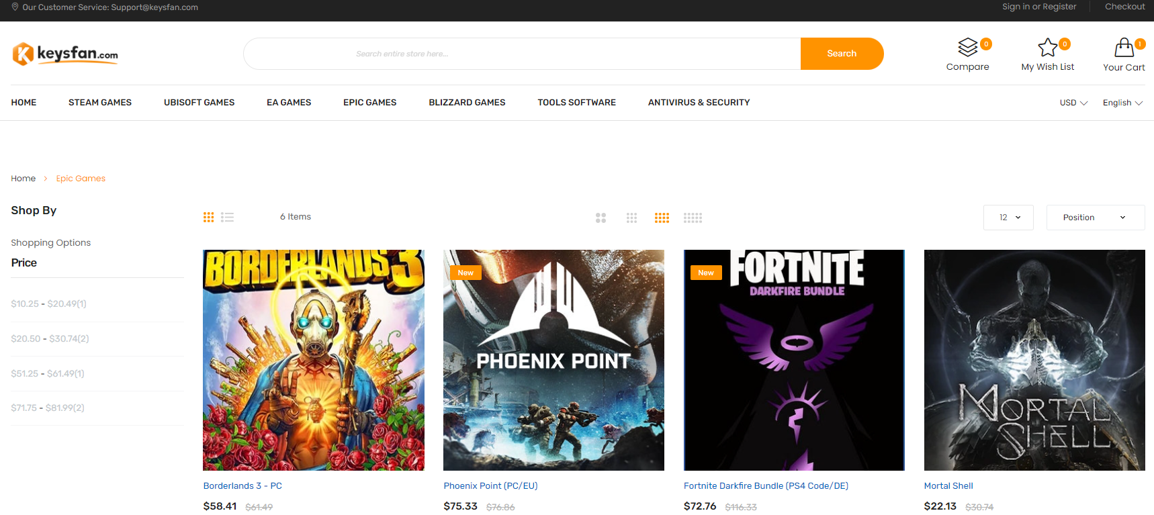This screenshot has width=1154, height=515.
Task: Open the Borderlands 3 - PC product link
Action: tap(242, 486)
